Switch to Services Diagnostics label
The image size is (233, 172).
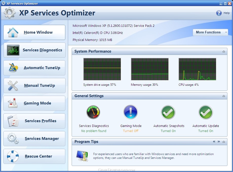(42, 50)
